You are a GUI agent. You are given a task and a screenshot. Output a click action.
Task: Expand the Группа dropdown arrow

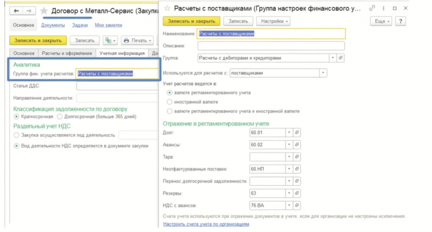point(332,58)
